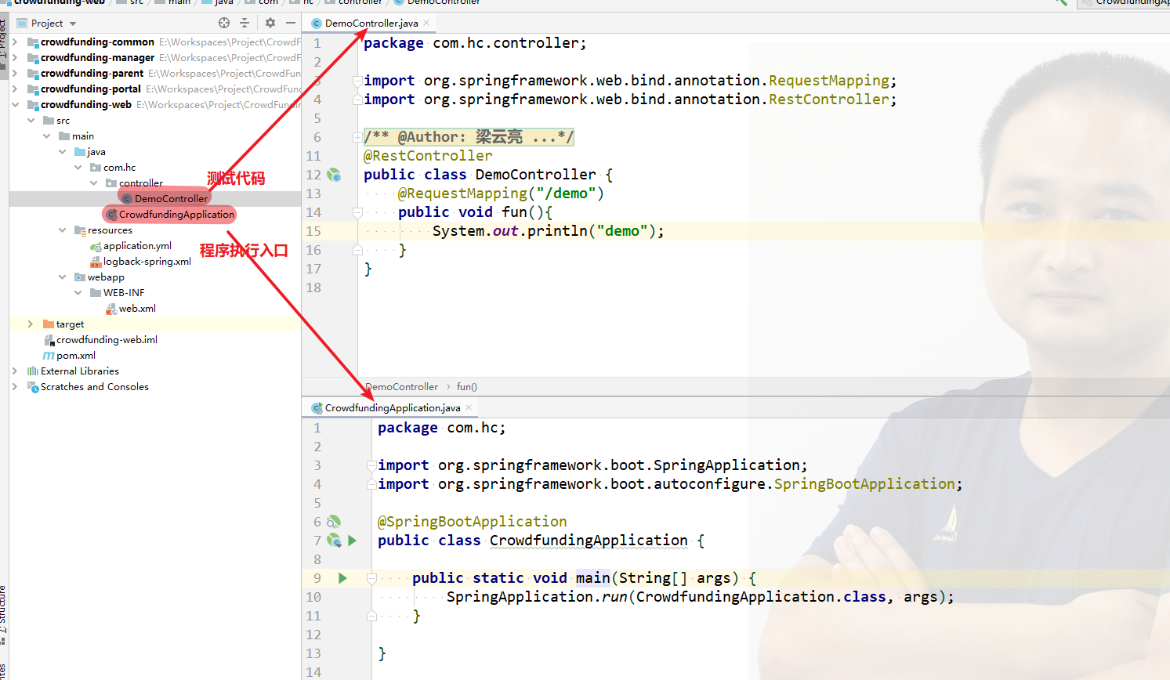Image resolution: width=1170 pixels, height=680 pixels.
Task: Close the CrowdfundingApplication.java tab
Action: (469, 407)
